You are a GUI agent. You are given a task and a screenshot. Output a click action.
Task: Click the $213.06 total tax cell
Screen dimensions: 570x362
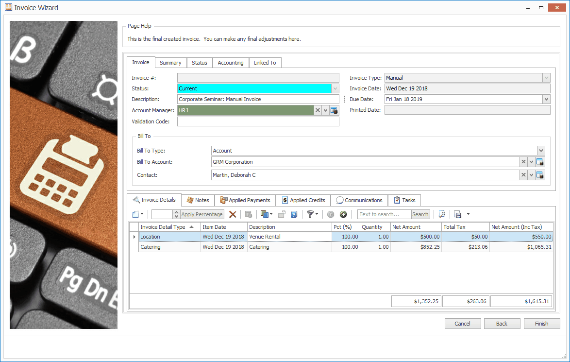coord(466,247)
